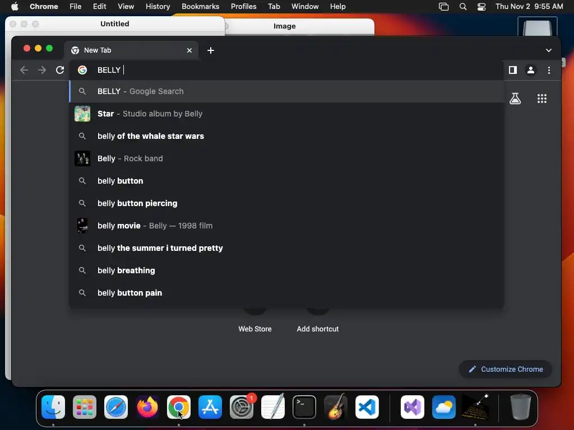
Task: Open the Window menu
Action: pos(305,6)
